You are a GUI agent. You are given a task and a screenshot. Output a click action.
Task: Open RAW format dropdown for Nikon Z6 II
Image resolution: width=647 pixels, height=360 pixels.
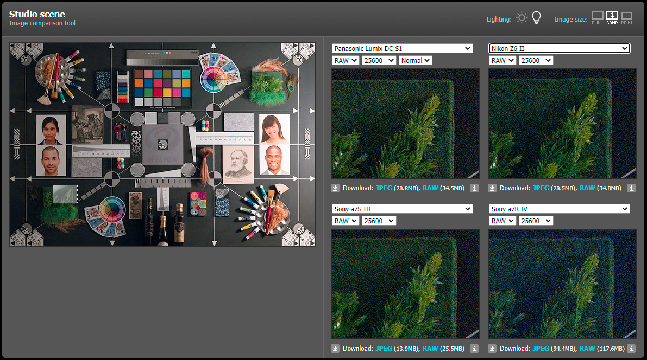point(502,61)
